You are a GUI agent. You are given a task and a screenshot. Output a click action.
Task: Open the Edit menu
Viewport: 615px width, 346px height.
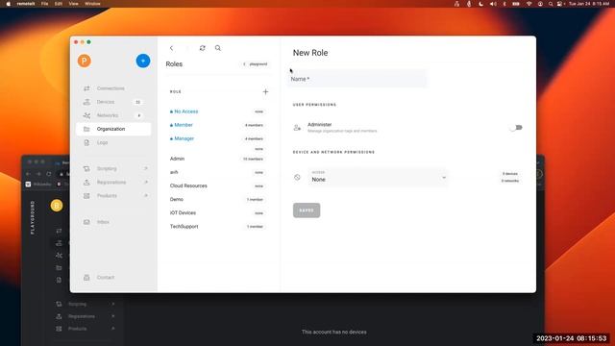click(59, 4)
